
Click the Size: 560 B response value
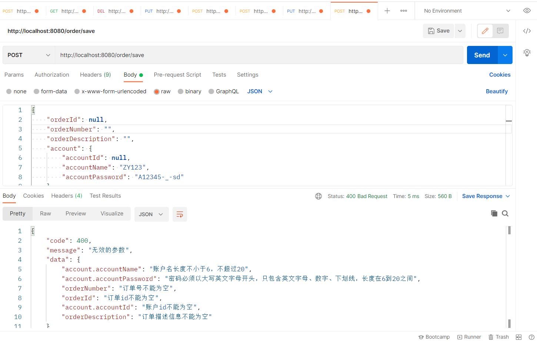coord(438,196)
